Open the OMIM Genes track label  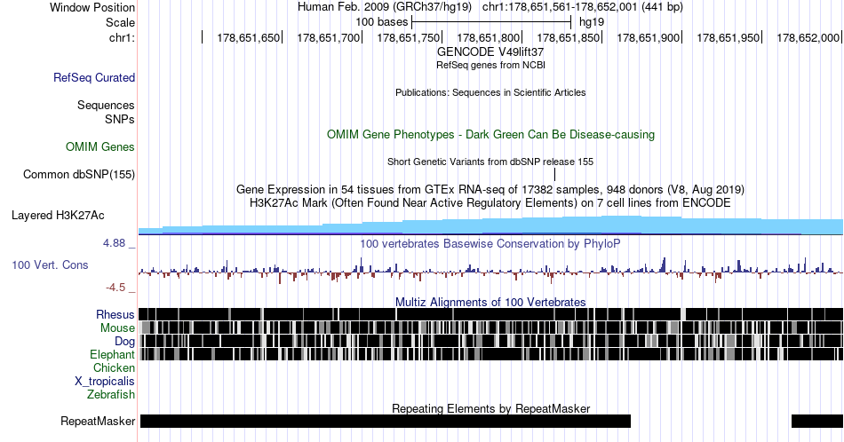[x=100, y=146]
